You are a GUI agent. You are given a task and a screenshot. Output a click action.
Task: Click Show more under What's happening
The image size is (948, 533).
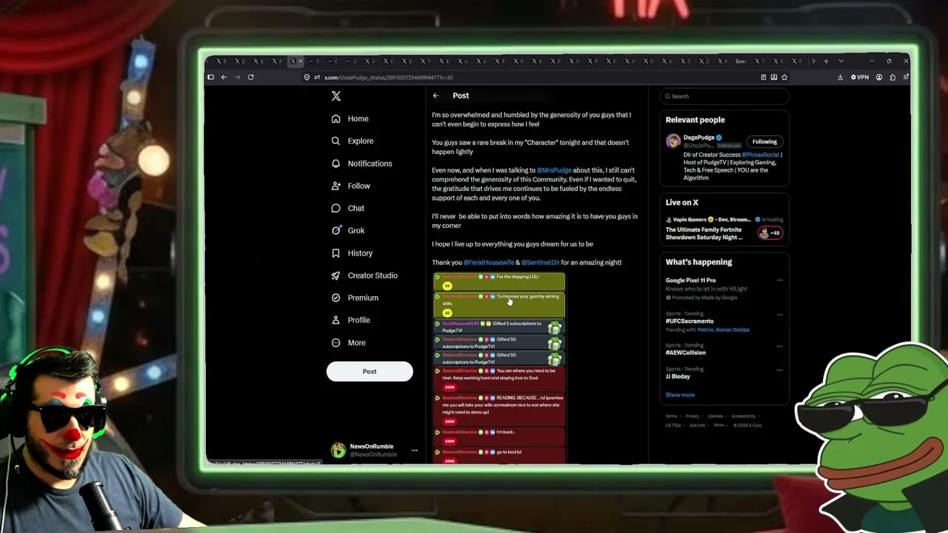point(680,395)
